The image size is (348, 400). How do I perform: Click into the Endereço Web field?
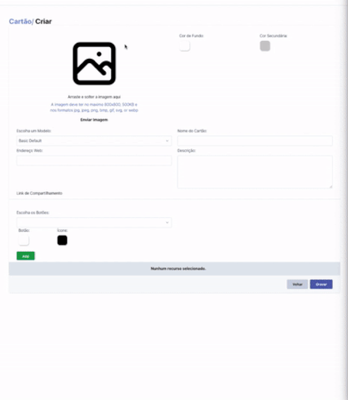tap(94, 161)
